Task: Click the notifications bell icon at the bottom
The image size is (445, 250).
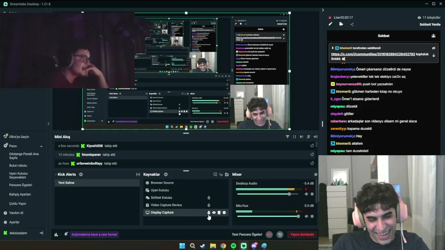Action: (66, 234)
